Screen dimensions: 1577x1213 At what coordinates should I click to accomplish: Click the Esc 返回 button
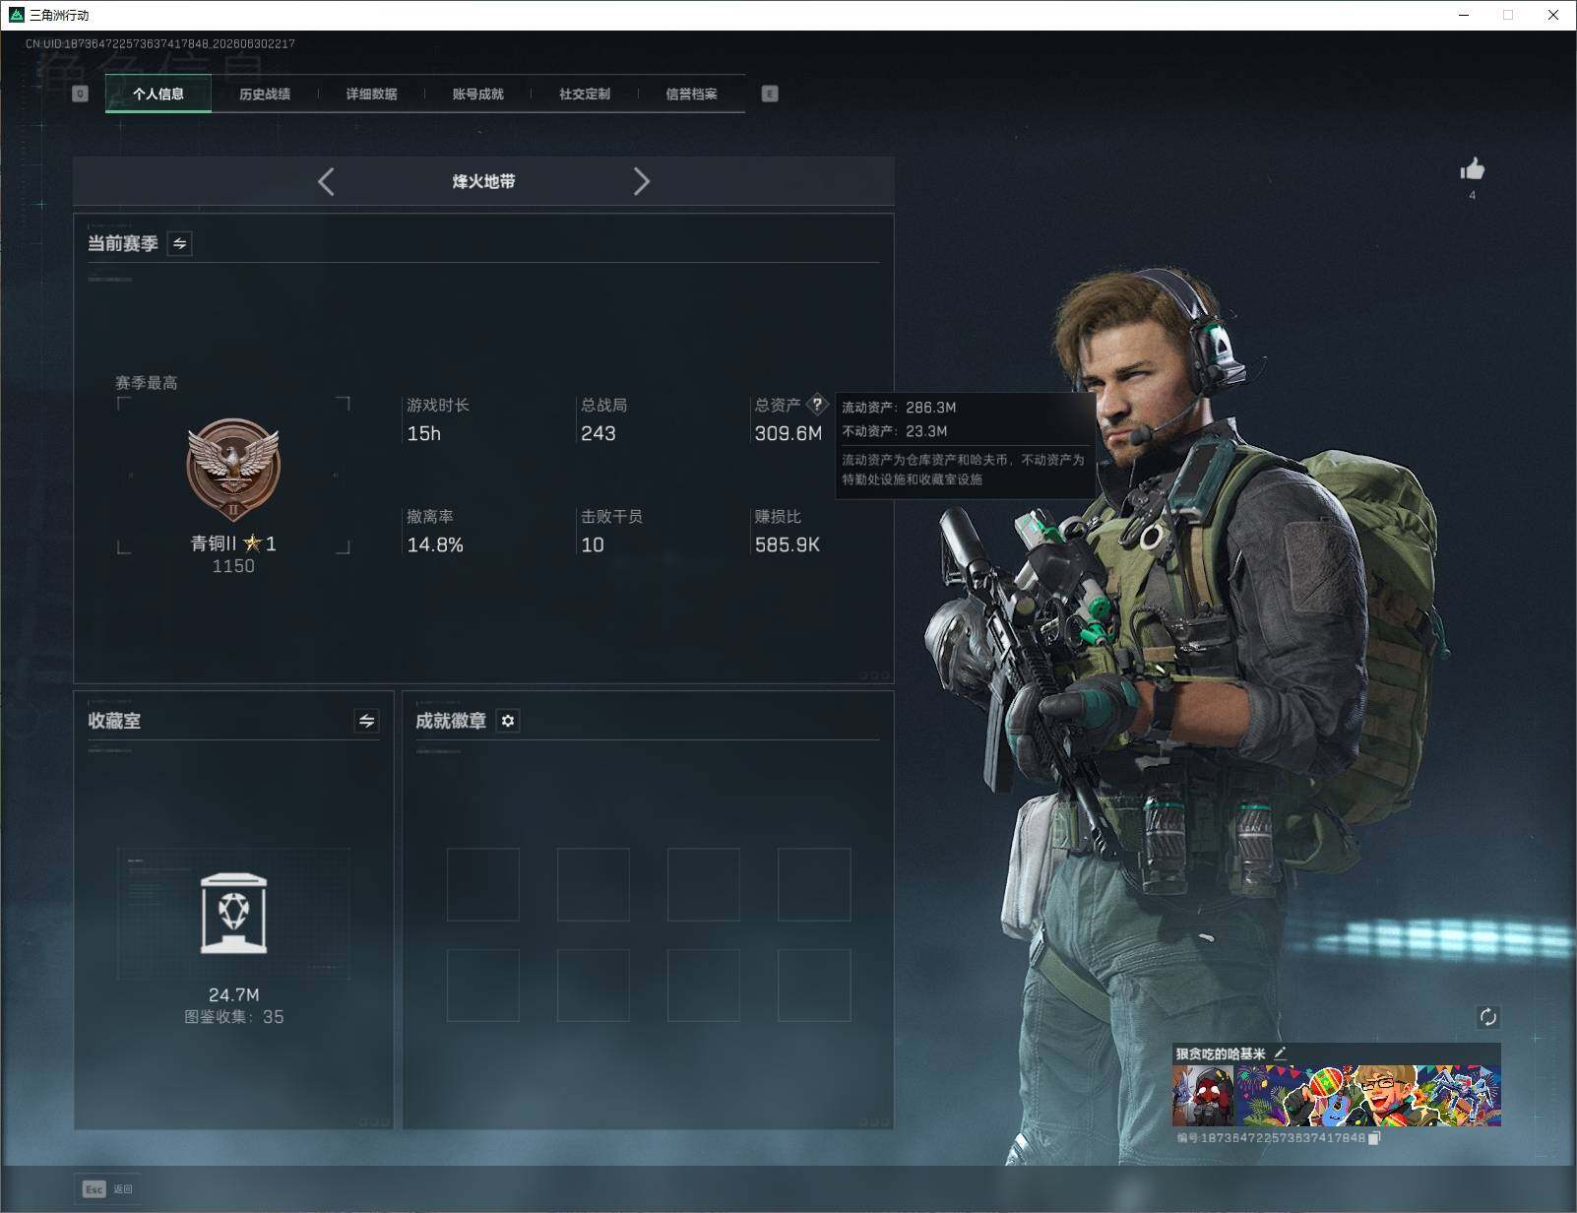pos(107,1189)
